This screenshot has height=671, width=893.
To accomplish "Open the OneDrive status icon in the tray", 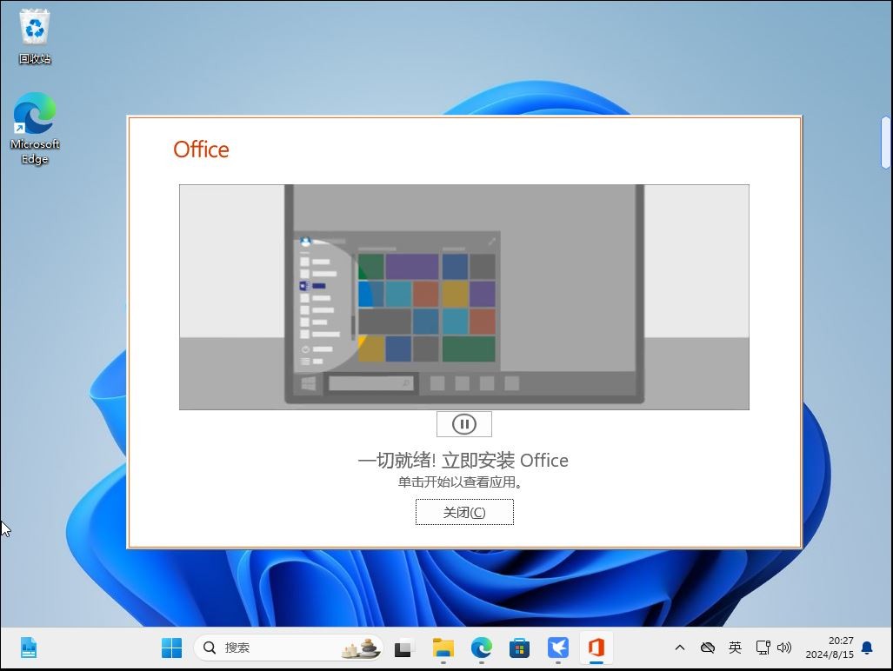I will coord(708,648).
